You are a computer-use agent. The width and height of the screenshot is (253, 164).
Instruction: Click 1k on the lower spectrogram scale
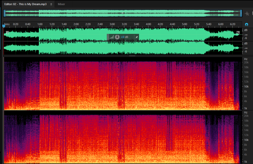tap(246, 162)
